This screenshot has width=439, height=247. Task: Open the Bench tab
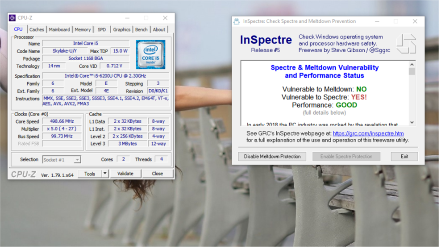(141, 30)
